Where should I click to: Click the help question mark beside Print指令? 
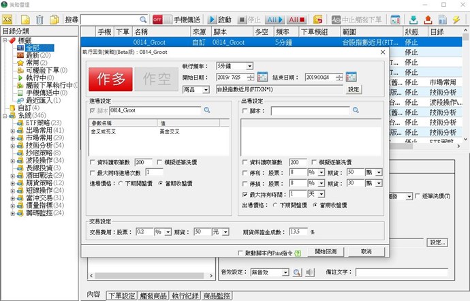296,251
